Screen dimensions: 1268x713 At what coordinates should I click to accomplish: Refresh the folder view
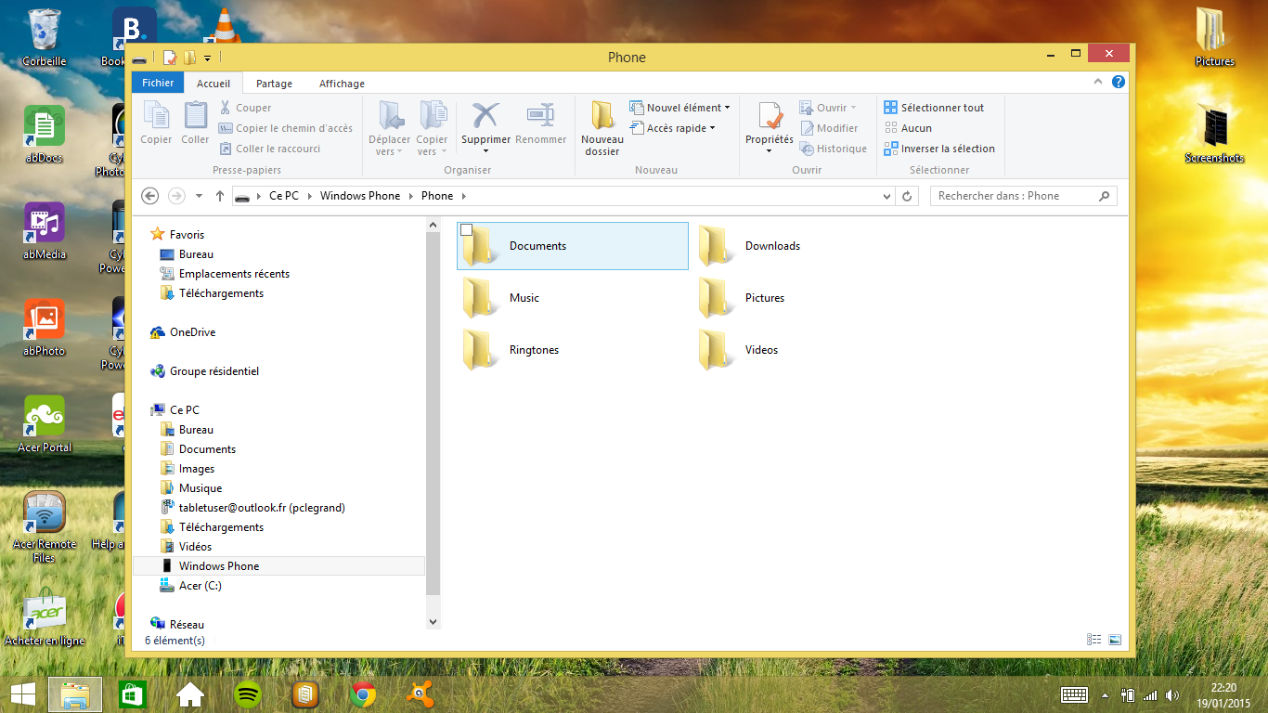pyautogui.click(x=908, y=196)
